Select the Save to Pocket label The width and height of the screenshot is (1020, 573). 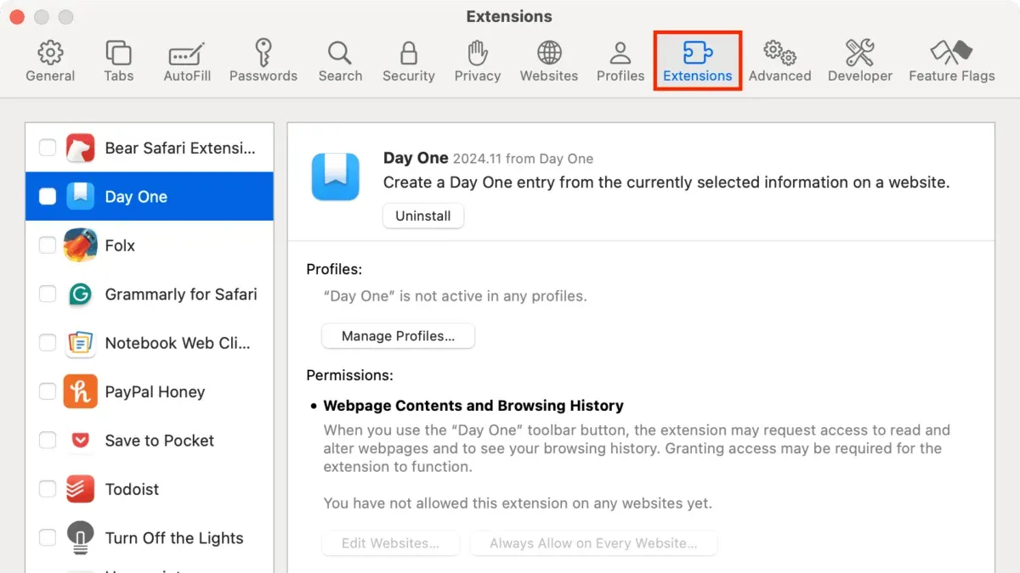click(x=160, y=441)
